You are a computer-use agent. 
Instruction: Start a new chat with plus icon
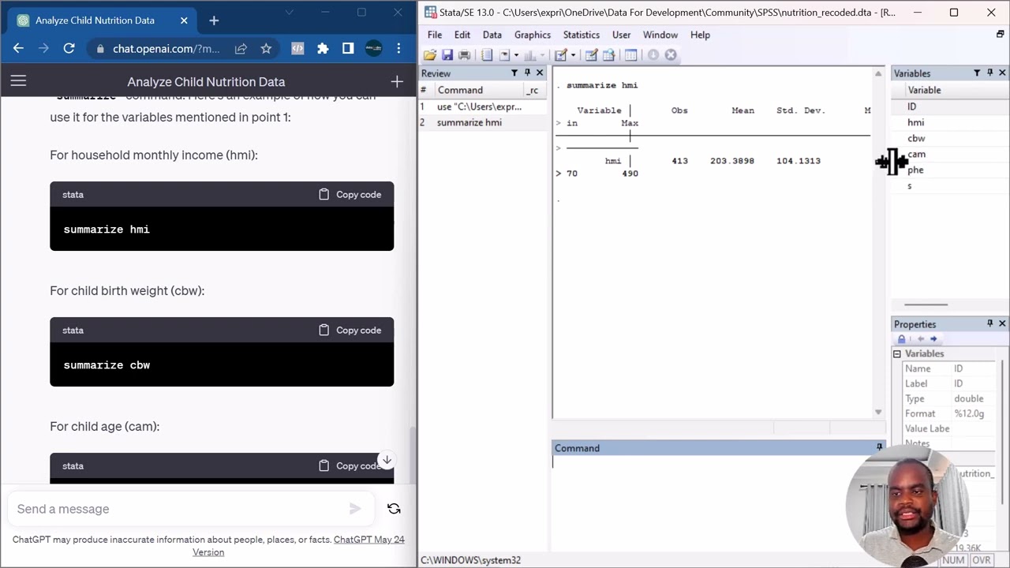pyautogui.click(x=397, y=81)
